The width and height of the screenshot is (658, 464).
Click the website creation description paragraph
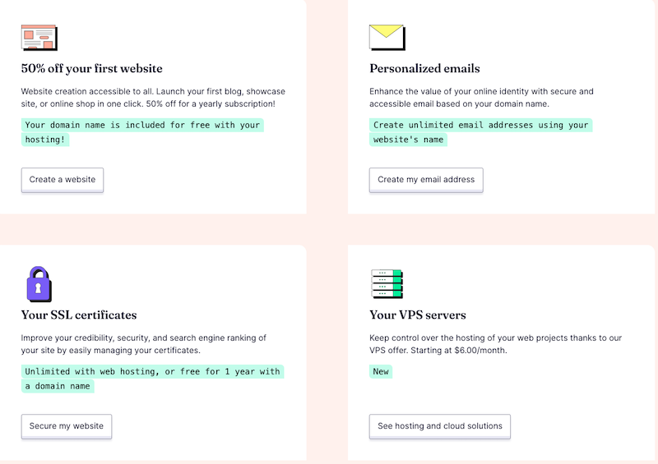[x=153, y=98]
